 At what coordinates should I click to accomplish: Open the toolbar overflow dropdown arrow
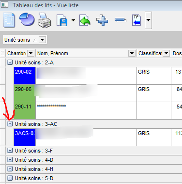tap(148, 20)
